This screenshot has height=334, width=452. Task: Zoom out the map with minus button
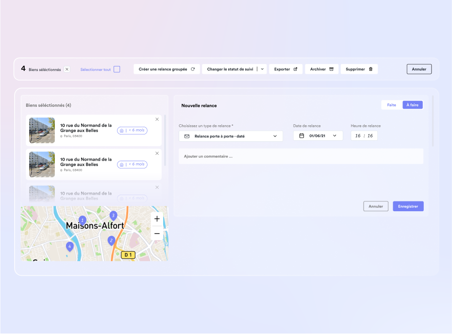(157, 234)
